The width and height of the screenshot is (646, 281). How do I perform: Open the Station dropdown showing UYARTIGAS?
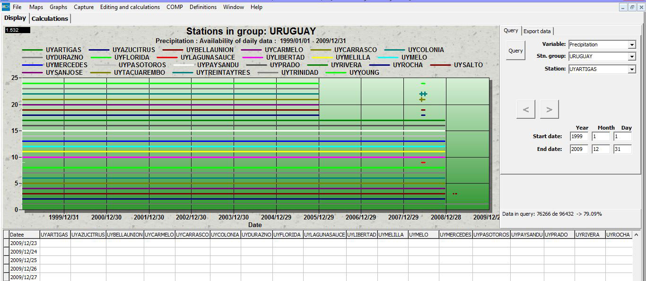pos(632,69)
